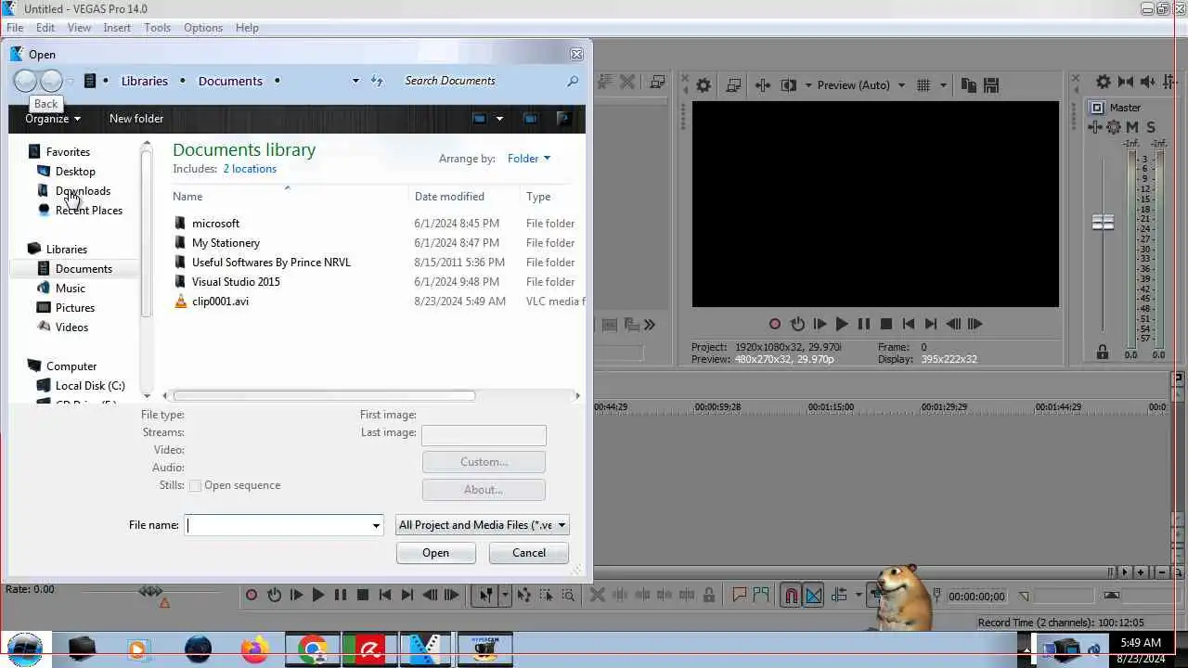
Task: Click Master volume fader handle
Action: tap(1103, 223)
